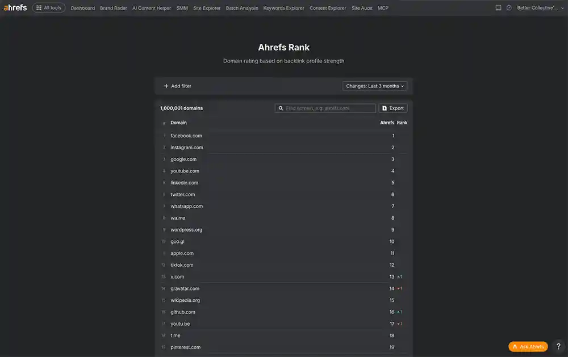Open the Changes: Last 3 months dropdown
This screenshot has height=357, width=568.
pos(374,86)
